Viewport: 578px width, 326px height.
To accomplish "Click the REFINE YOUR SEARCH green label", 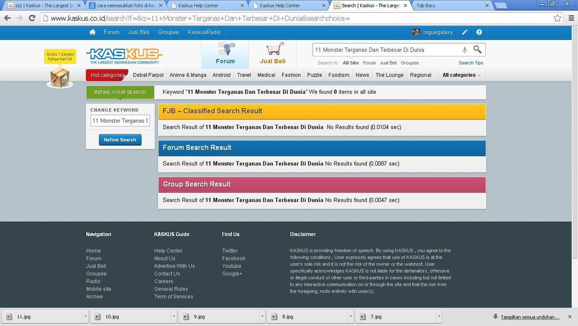I will coord(120,92).
